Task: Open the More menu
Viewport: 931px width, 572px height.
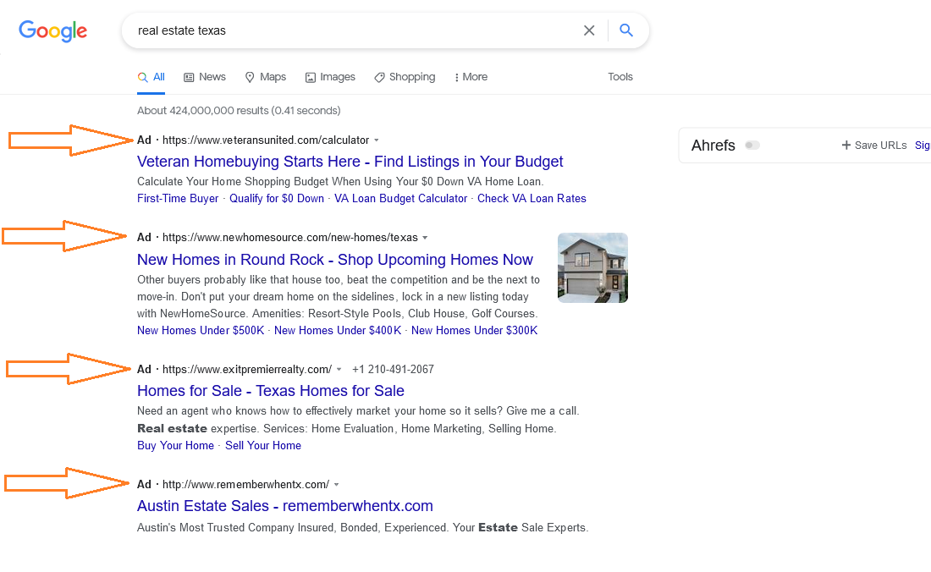Action: pos(471,77)
